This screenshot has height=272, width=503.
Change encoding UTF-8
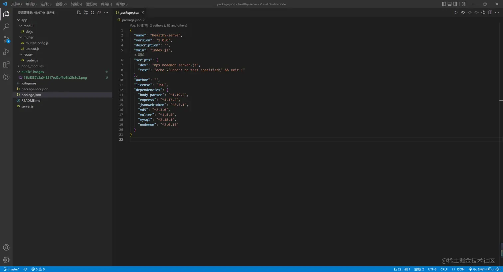(x=432, y=269)
